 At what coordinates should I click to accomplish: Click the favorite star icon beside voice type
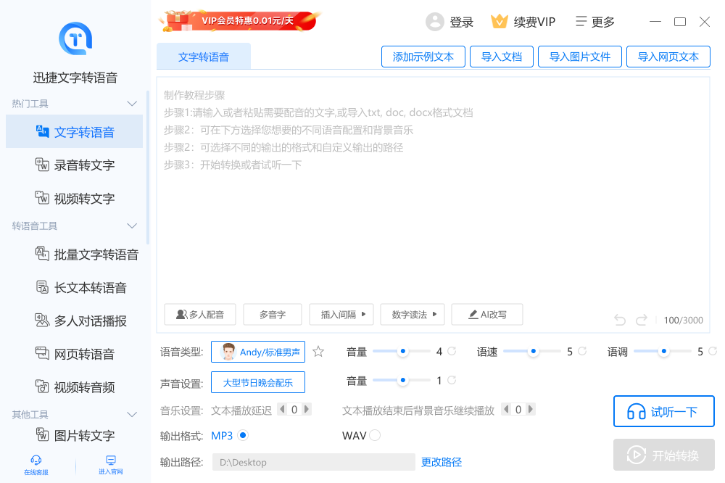pyautogui.click(x=318, y=352)
